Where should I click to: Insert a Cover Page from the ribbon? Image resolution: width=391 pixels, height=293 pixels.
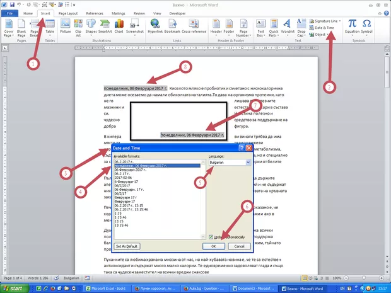pos(9,28)
